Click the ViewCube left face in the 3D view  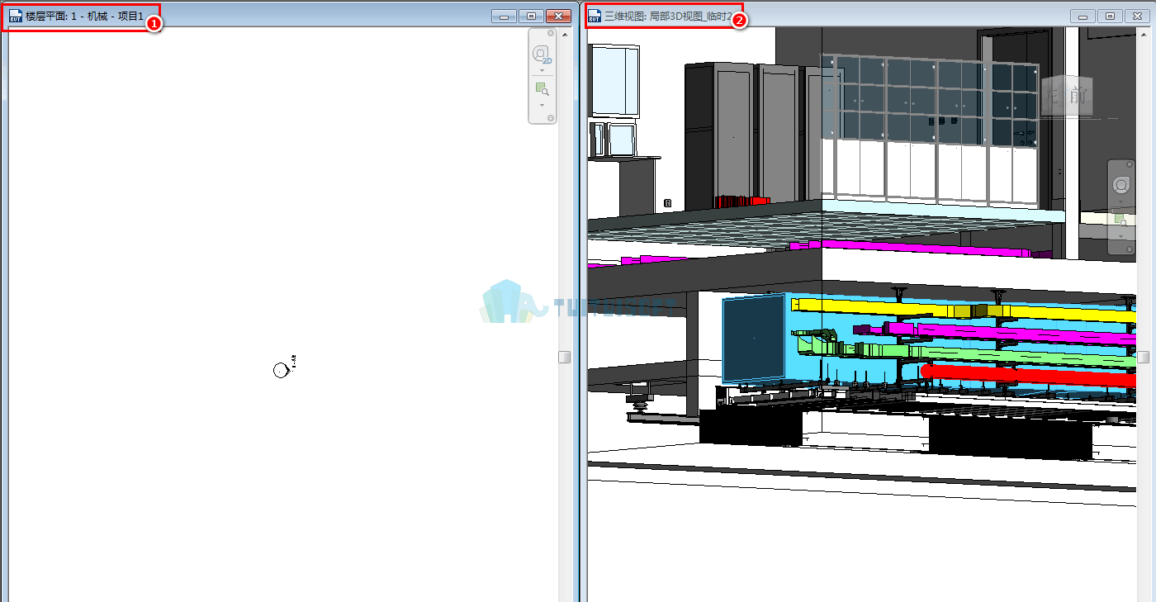pyautogui.click(x=1052, y=96)
